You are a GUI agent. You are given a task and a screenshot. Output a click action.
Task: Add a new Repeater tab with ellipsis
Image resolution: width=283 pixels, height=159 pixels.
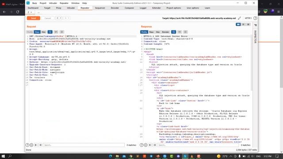pos(38,12)
